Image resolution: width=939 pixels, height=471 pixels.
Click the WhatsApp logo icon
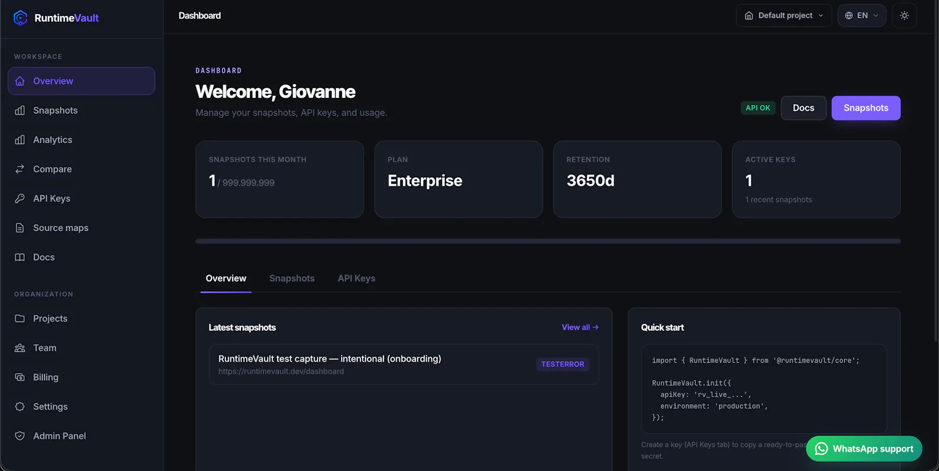[x=822, y=449]
